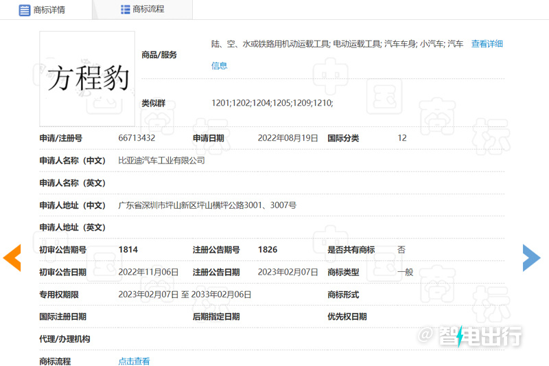Click the 代理/办理机构 label
The width and height of the screenshot is (549, 366).
[65, 339]
